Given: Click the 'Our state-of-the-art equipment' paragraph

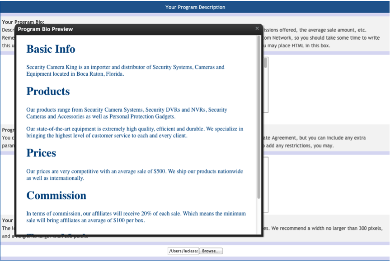Looking at the screenshot, I should pyautogui.click(x=135, y=132).
